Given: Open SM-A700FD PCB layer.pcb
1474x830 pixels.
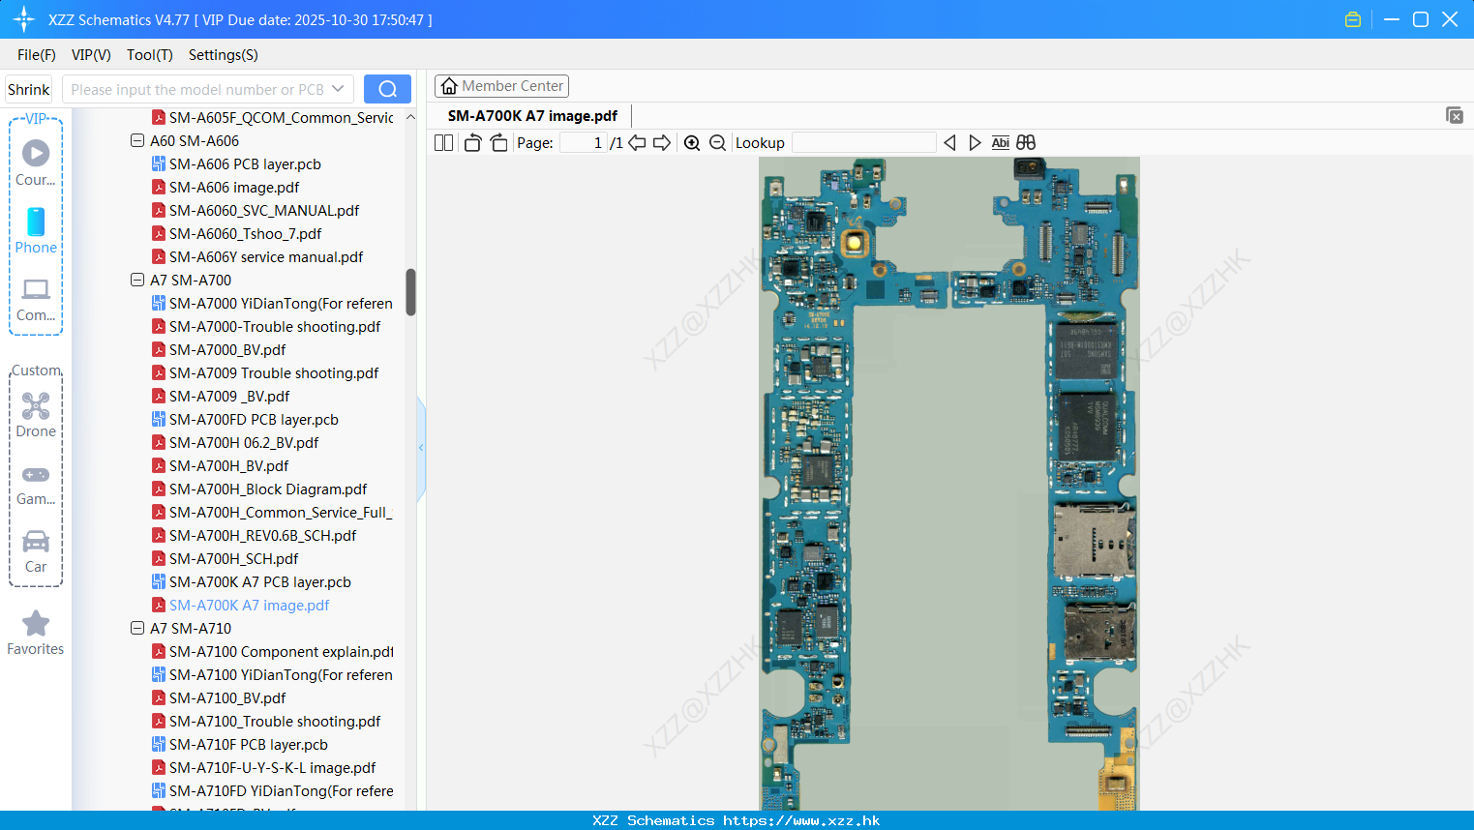Looking at the screenshot, I should [254, 420].
